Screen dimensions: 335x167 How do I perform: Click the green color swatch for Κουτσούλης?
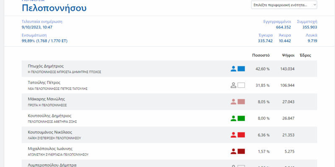(241, 118)
